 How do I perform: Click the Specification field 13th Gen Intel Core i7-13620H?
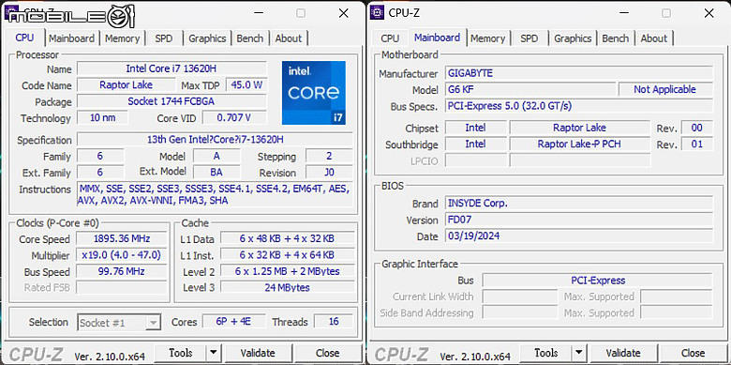click(215, 140)
